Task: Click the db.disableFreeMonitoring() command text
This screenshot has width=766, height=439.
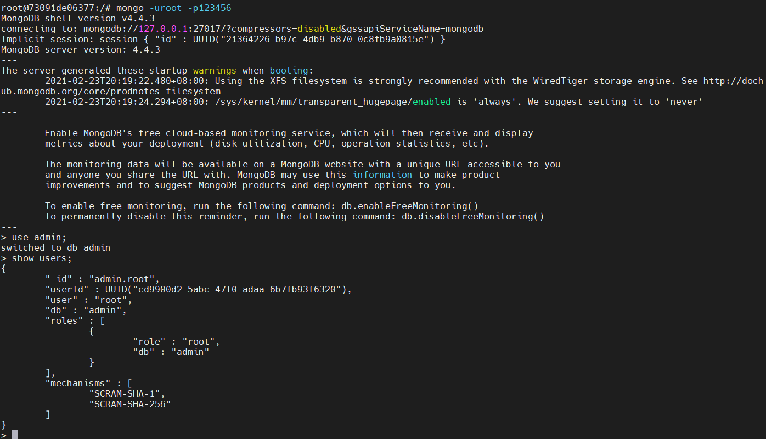Action: coord(472,216)
